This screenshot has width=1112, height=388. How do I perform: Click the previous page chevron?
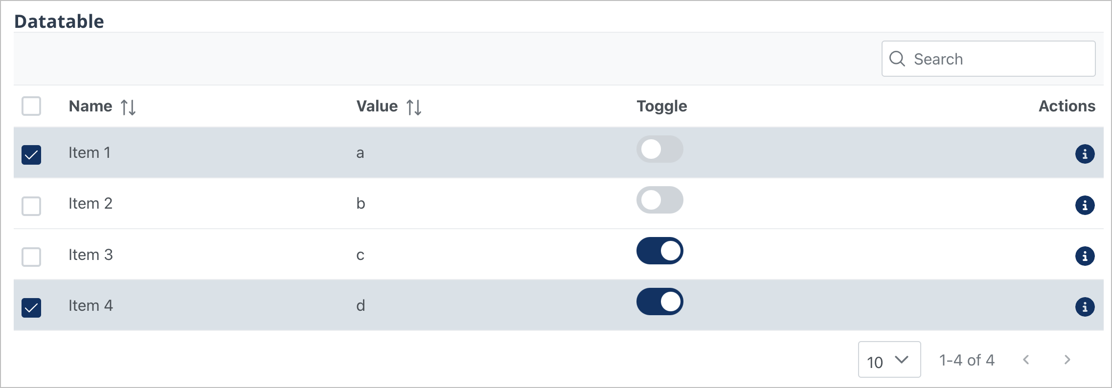[x=1026, y=360]
